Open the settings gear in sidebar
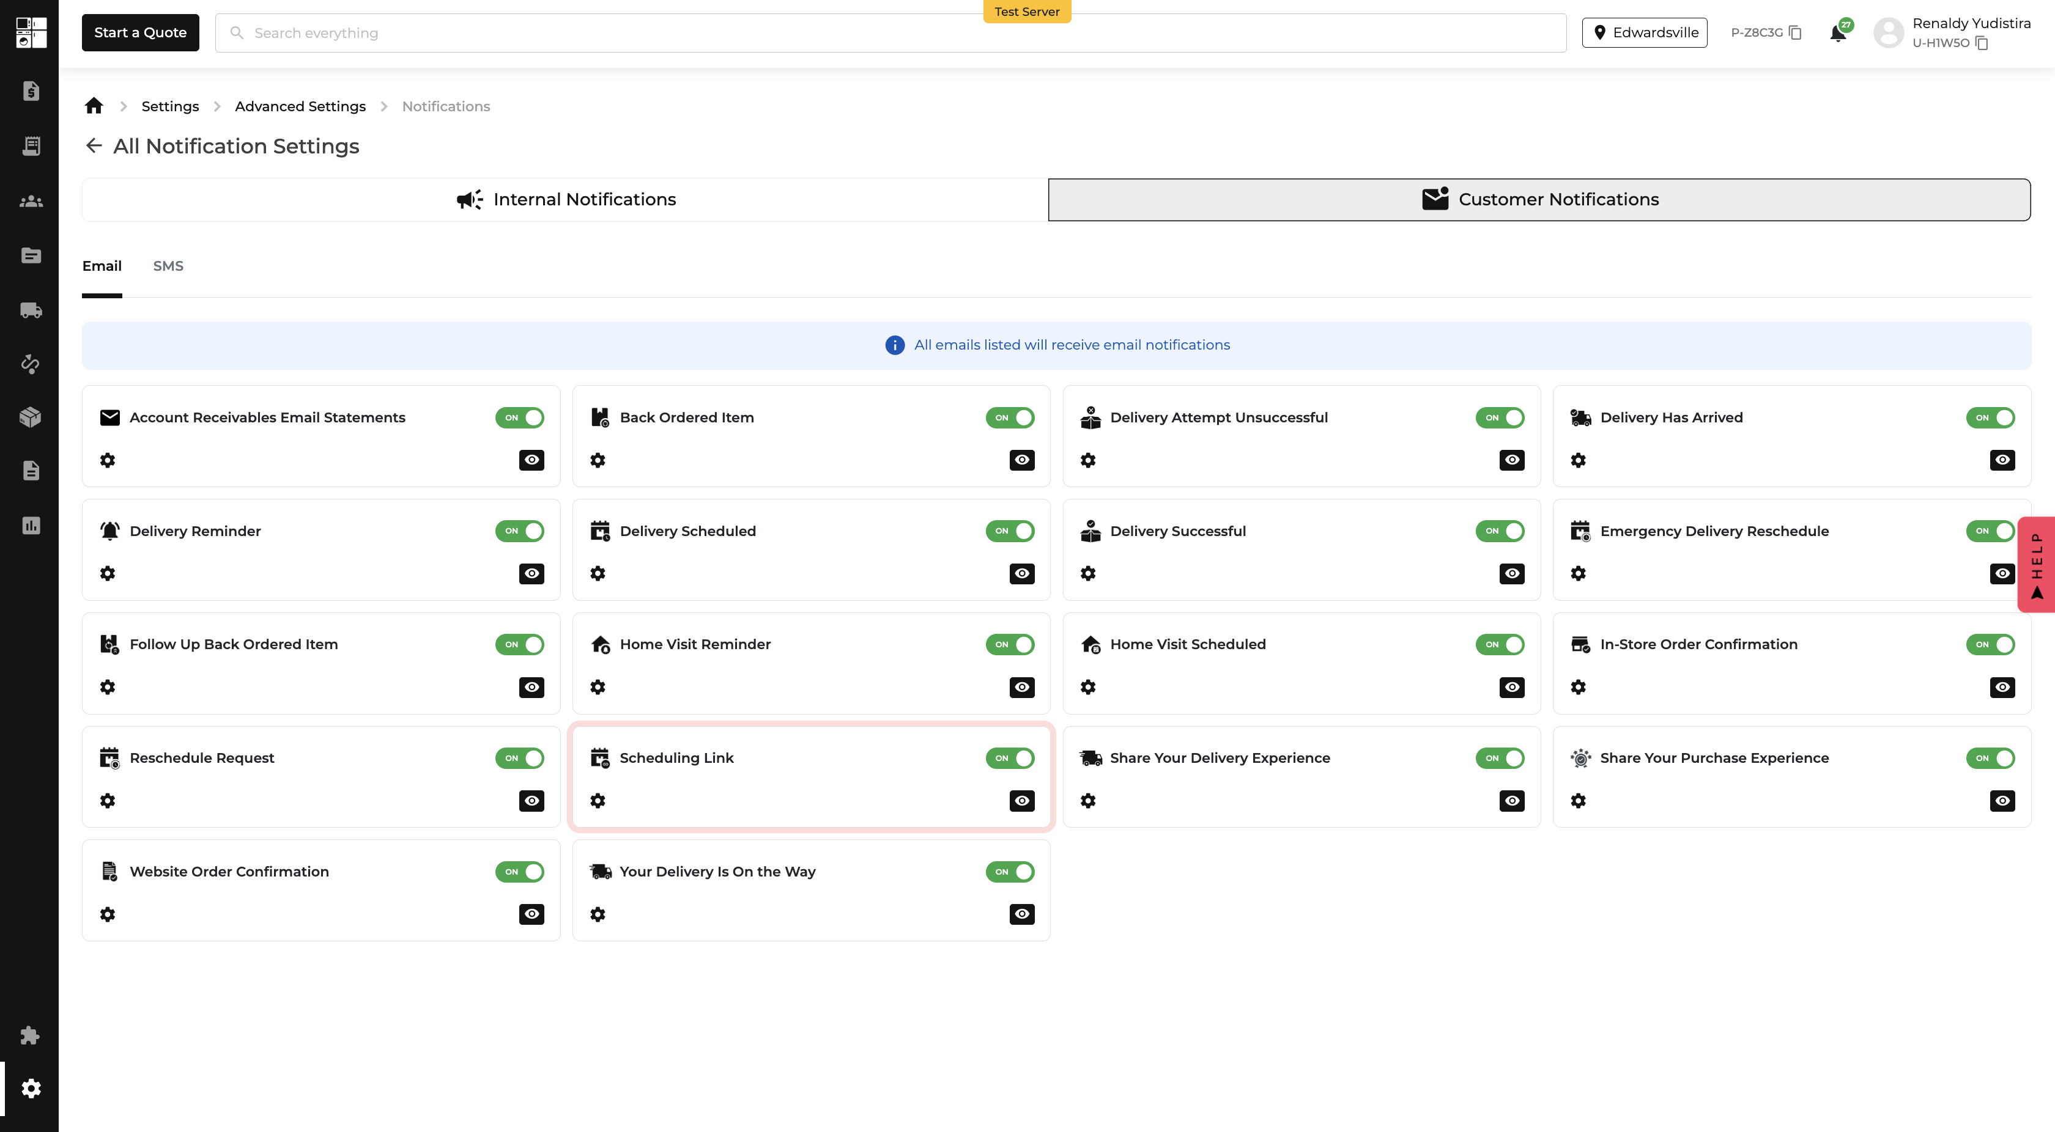This screenshot has height=1132, width=2055. tap(31, 1088)
